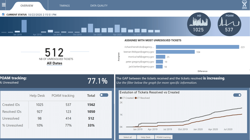Click the Apr 2020 timeline bar
250x140 pixels.
tap(117, 29)
